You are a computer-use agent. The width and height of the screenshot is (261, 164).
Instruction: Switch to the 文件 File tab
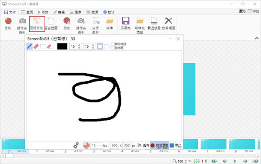click(10, 12)
